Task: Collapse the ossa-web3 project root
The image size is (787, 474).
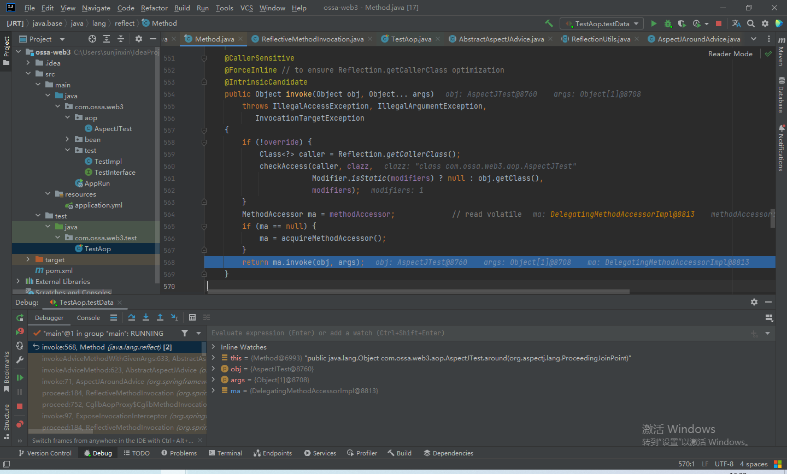Action: (19, 52)
